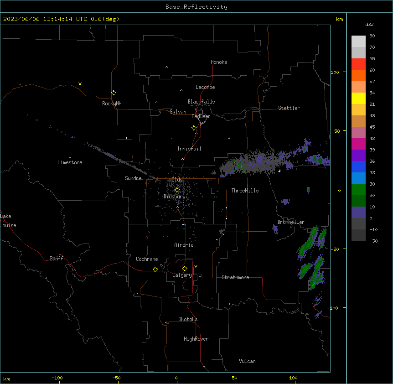Click the yellow V marker east of Calgary
This screenshot has height=384, width=393.
[x=196, y=266]
